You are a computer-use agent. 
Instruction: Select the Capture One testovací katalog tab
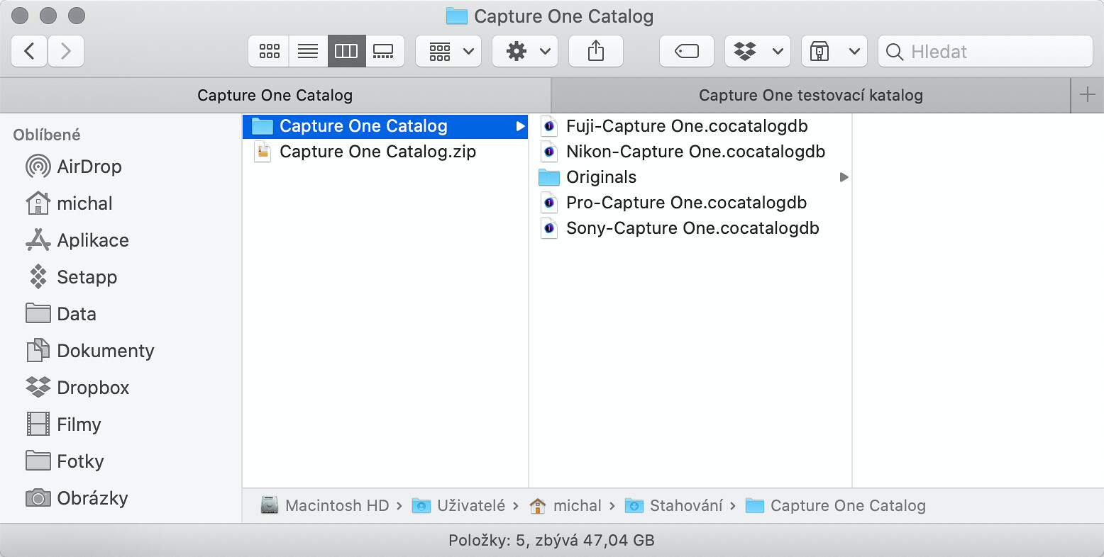pos(811,95)
